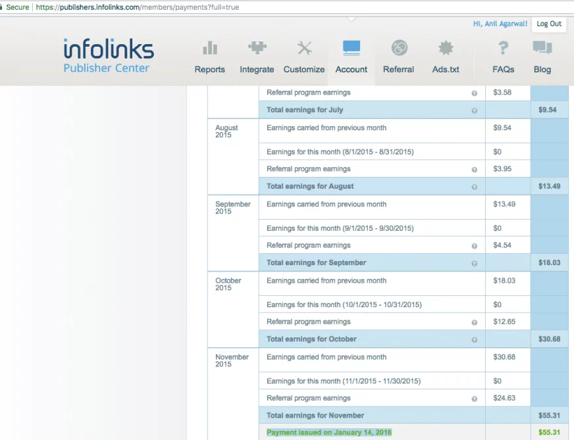Click Earnings for this month (8/1/2015 - 8/31/2015)

(340, 152)
